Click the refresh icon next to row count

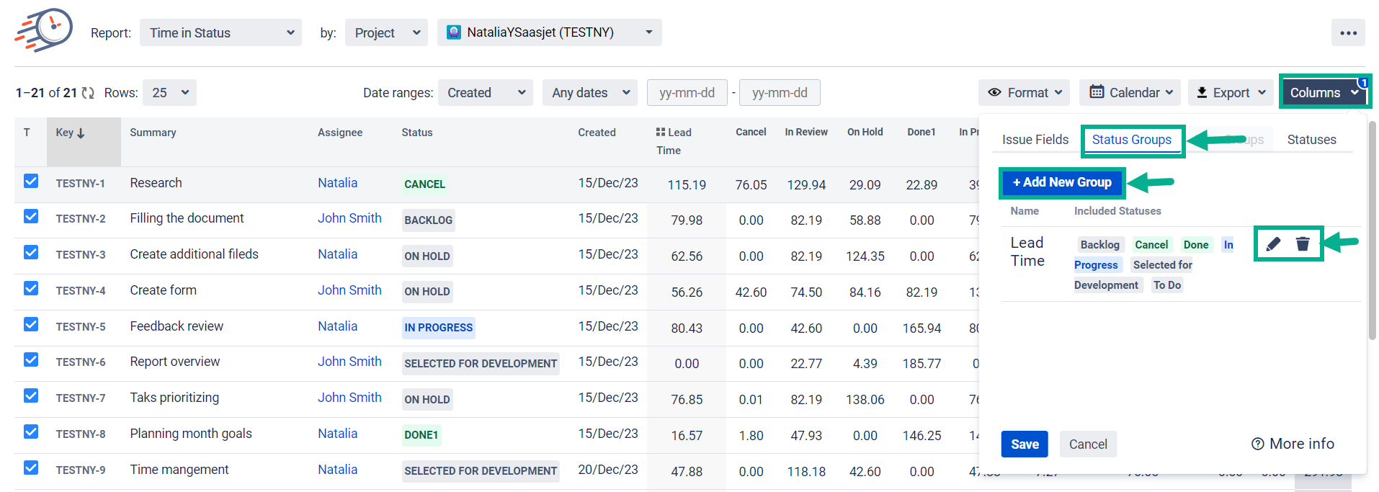pyautogui.click(x=88, y=93)
